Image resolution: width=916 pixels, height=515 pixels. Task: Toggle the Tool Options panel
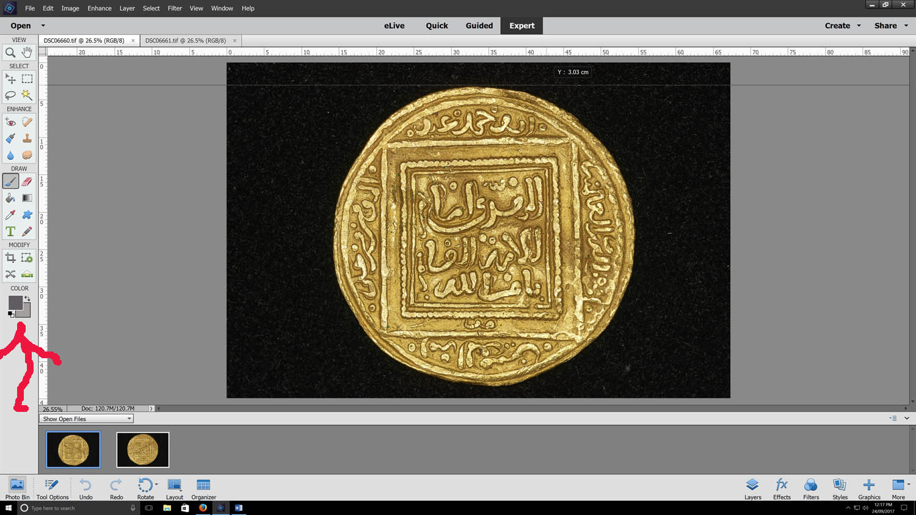[53, 489]
